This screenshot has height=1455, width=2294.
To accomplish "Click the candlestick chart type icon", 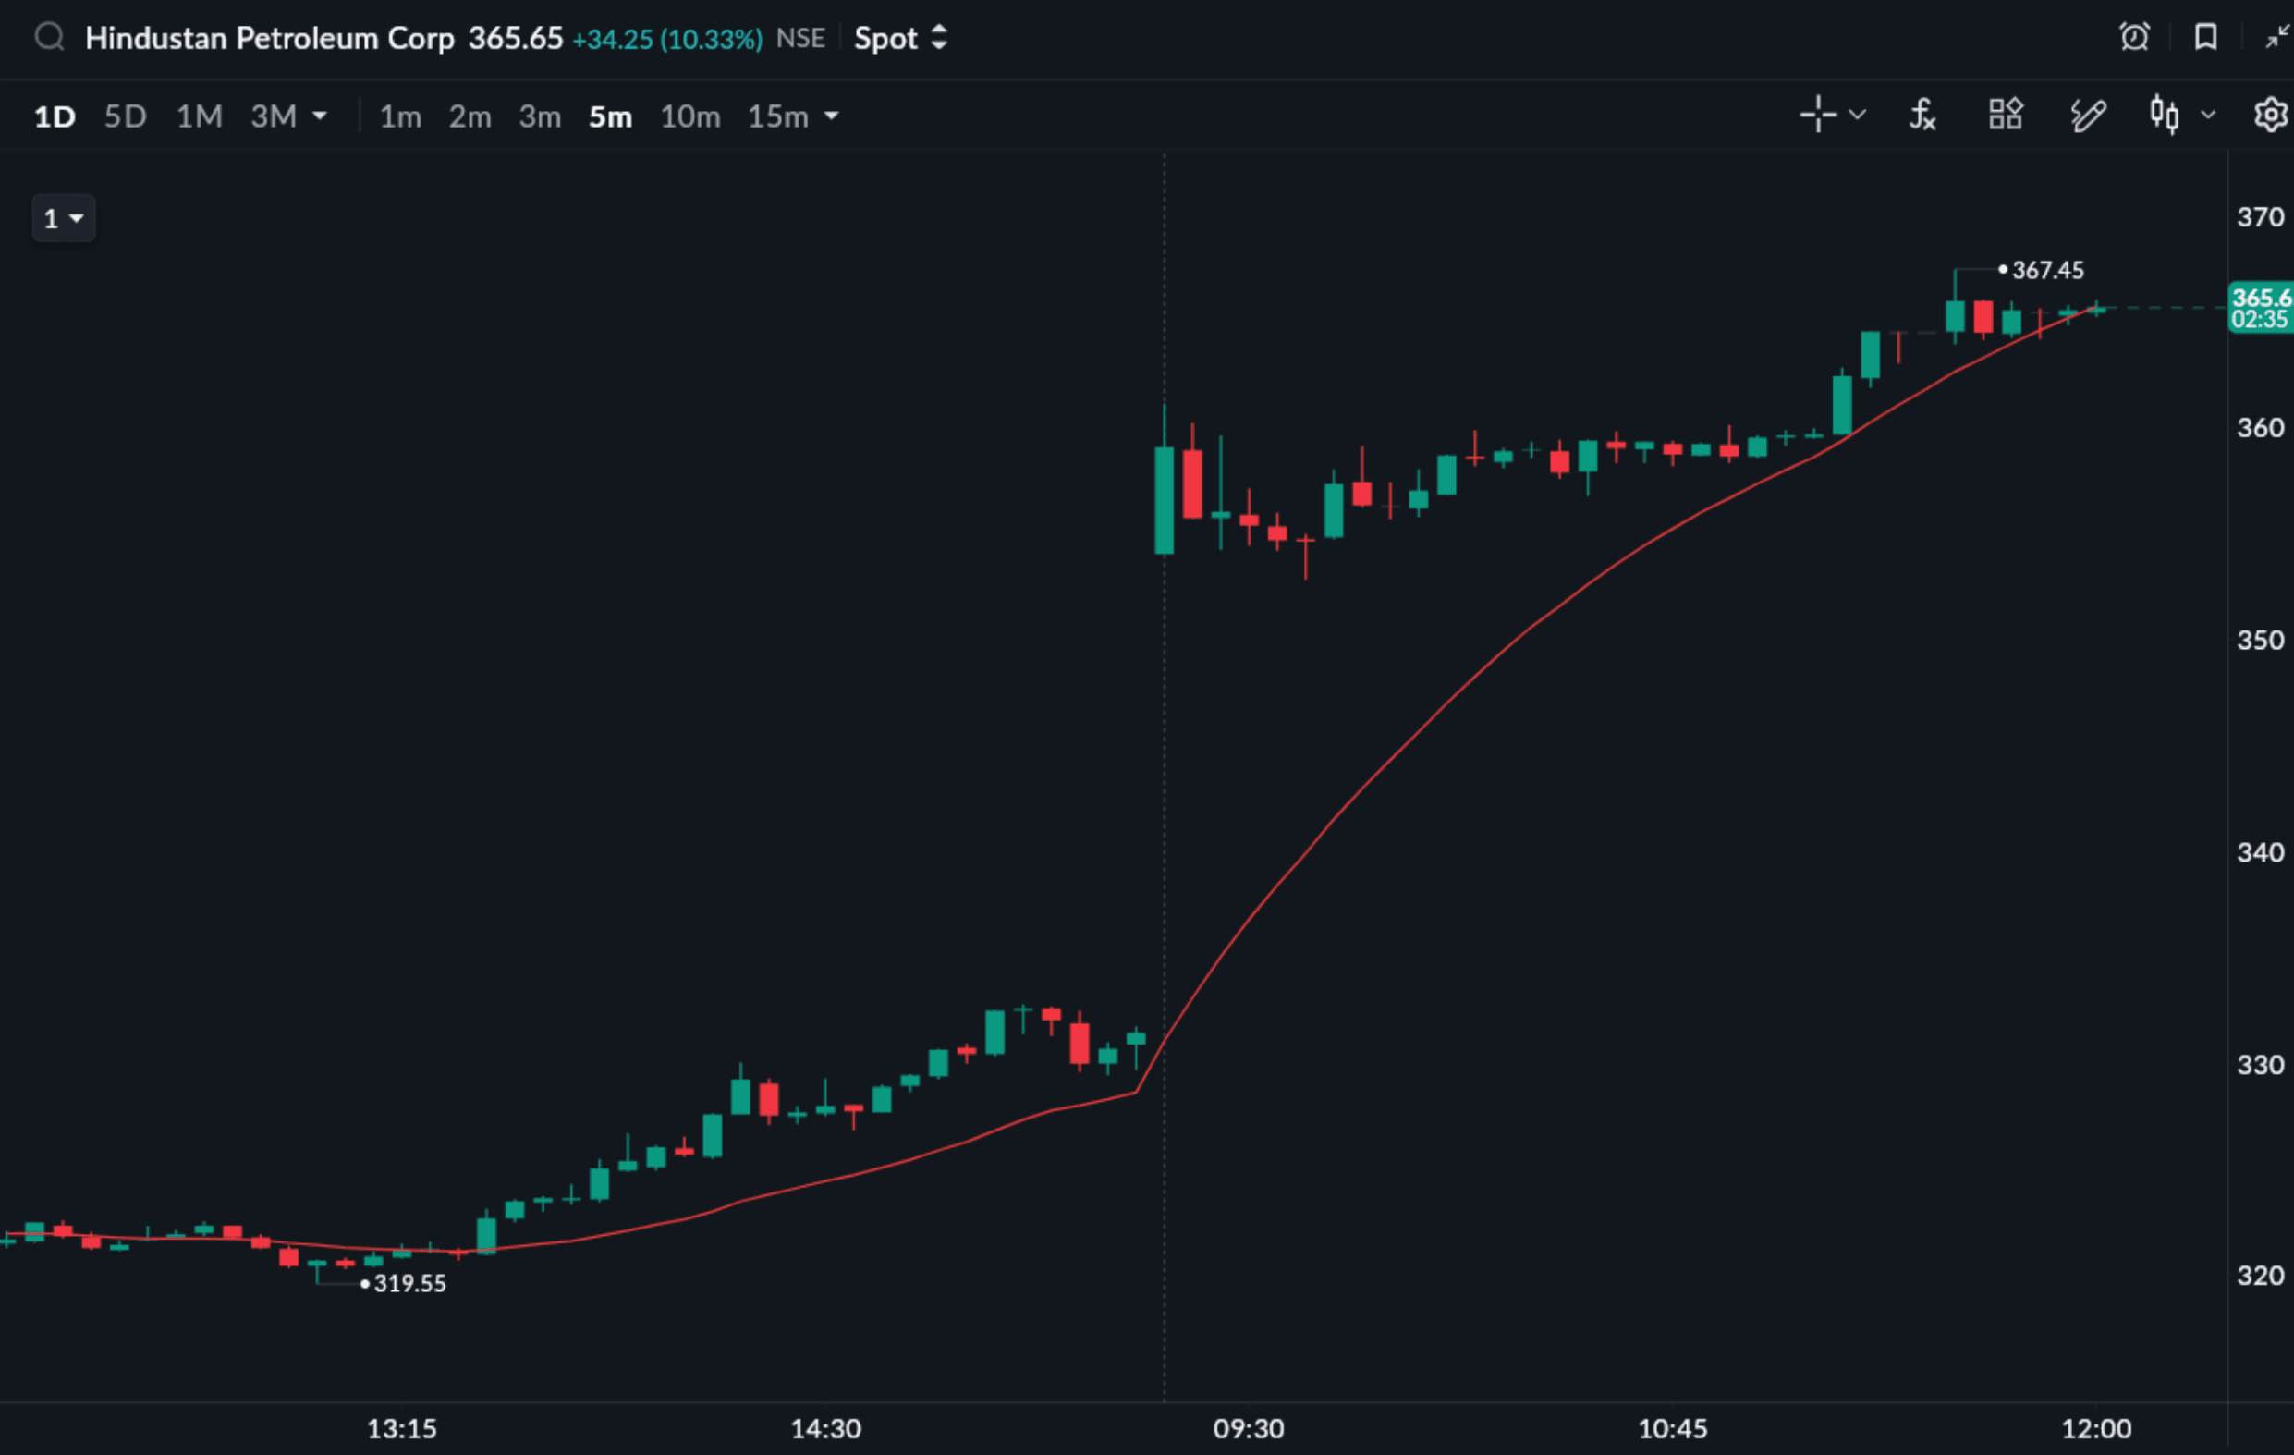I will (x=2165, y=116).
